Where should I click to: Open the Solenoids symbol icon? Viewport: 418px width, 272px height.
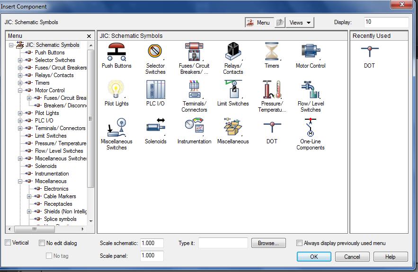pos(155,126)
